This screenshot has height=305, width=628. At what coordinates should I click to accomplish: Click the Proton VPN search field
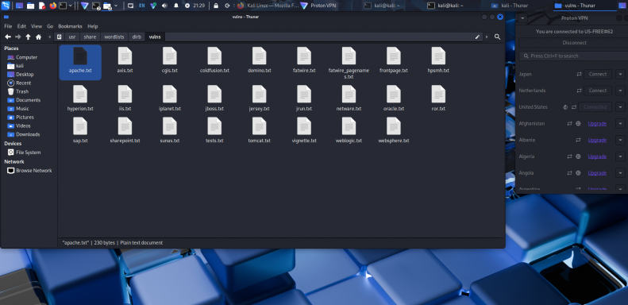574,56
